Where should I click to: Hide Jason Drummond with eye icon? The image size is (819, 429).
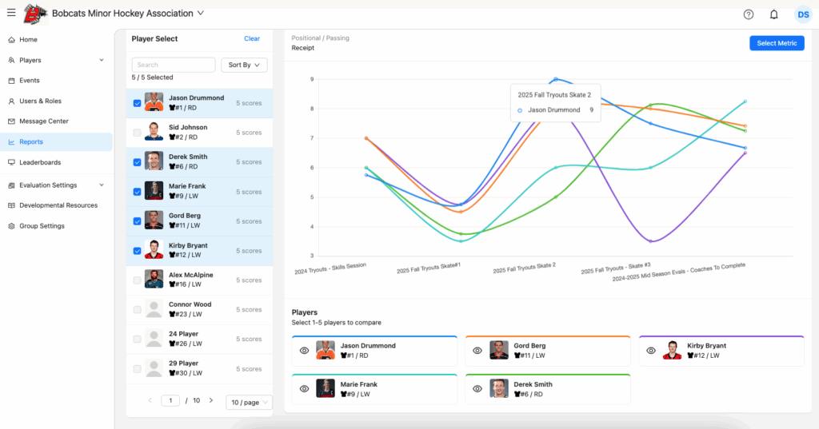(x=304, y=351)
